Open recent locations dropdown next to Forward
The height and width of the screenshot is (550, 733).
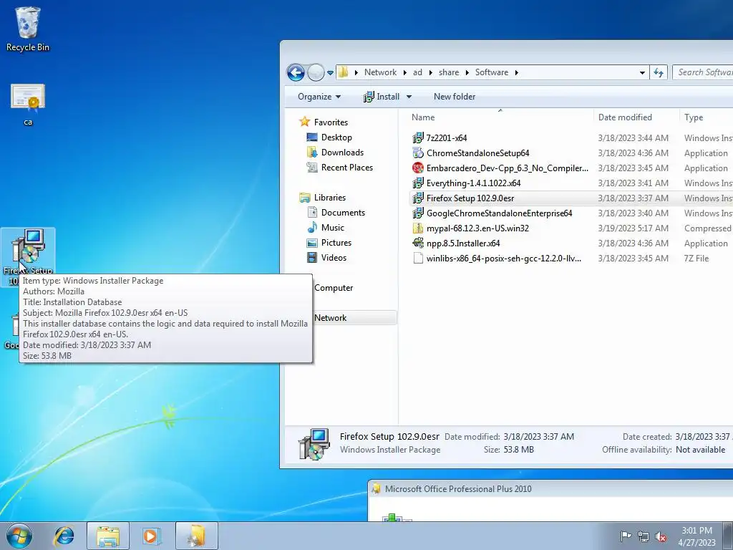(x=330, y=73)
